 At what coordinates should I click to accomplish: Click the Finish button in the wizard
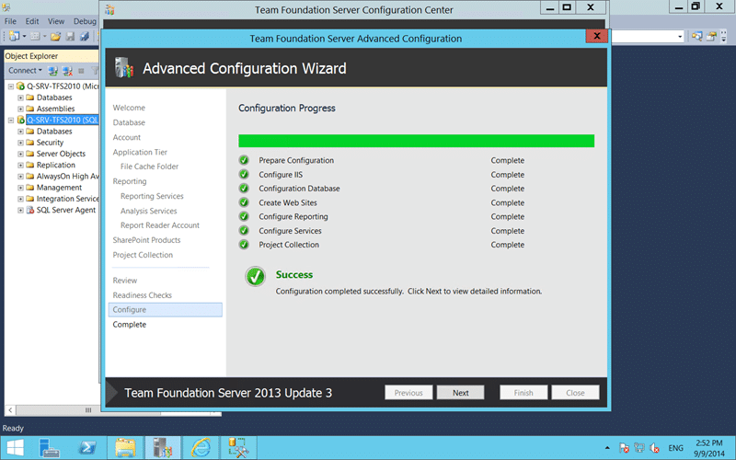tap(523, 393)
